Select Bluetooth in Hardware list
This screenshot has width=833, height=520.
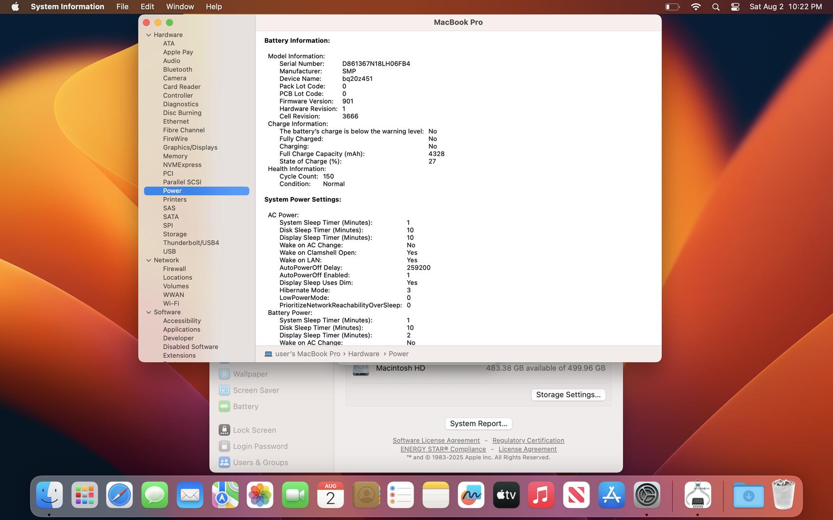pos(177,70)
